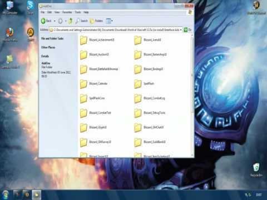Open the Back history dropdown arrow

[55, 21]
